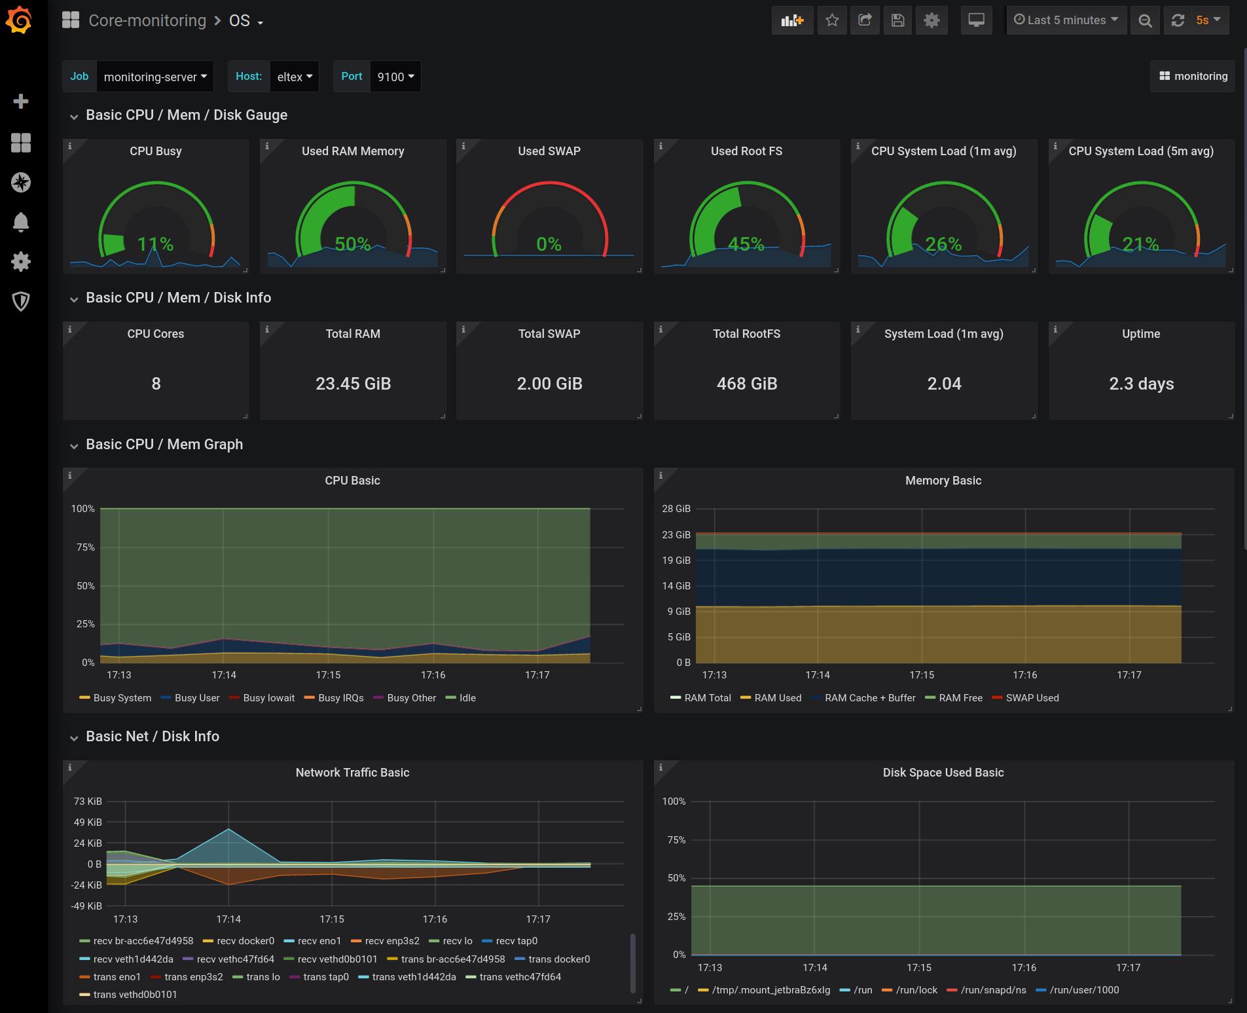This screenshot has height=1013, width=1247.
Task: Open the Host eltex dropdown
Action: [x=294, y=77]
